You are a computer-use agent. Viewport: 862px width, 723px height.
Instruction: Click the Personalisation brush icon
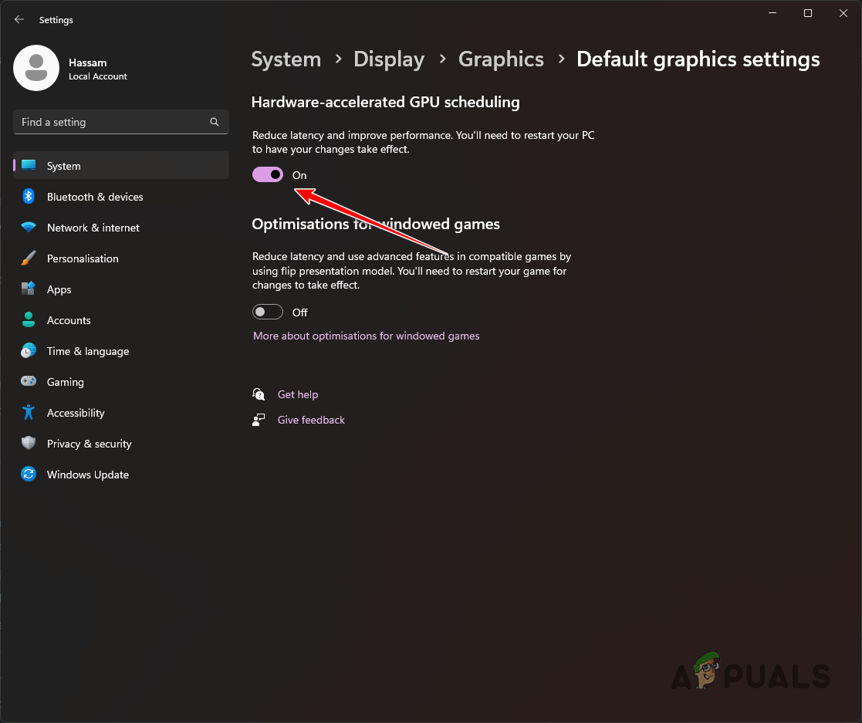pos(29,258)
